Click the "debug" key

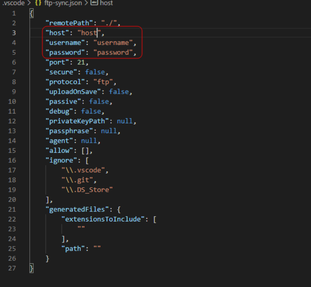pyautogui.click(x=59, y=111)
